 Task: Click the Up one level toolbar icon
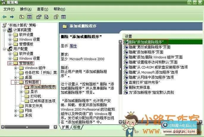click(22, 17)
